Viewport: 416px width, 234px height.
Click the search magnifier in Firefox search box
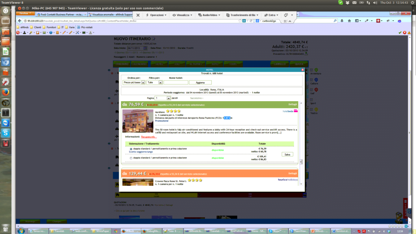(x=335, y=21)
